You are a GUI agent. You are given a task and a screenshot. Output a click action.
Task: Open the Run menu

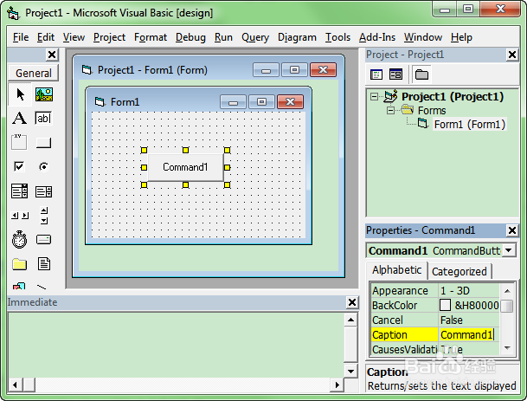[223, 37]
